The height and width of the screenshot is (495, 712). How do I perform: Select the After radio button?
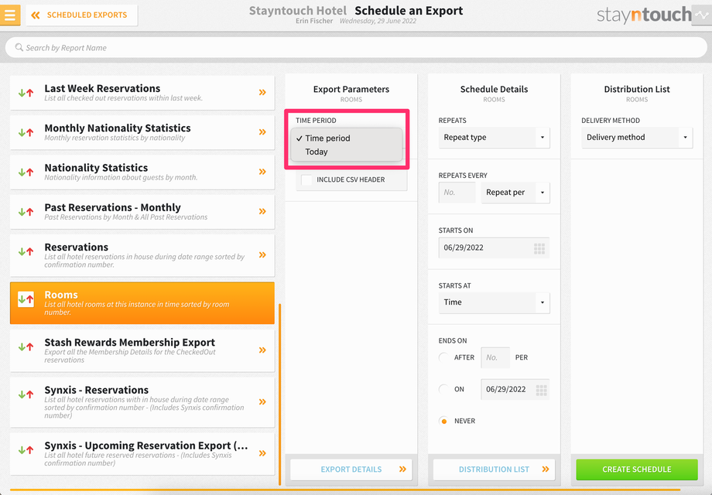(444, 357)
